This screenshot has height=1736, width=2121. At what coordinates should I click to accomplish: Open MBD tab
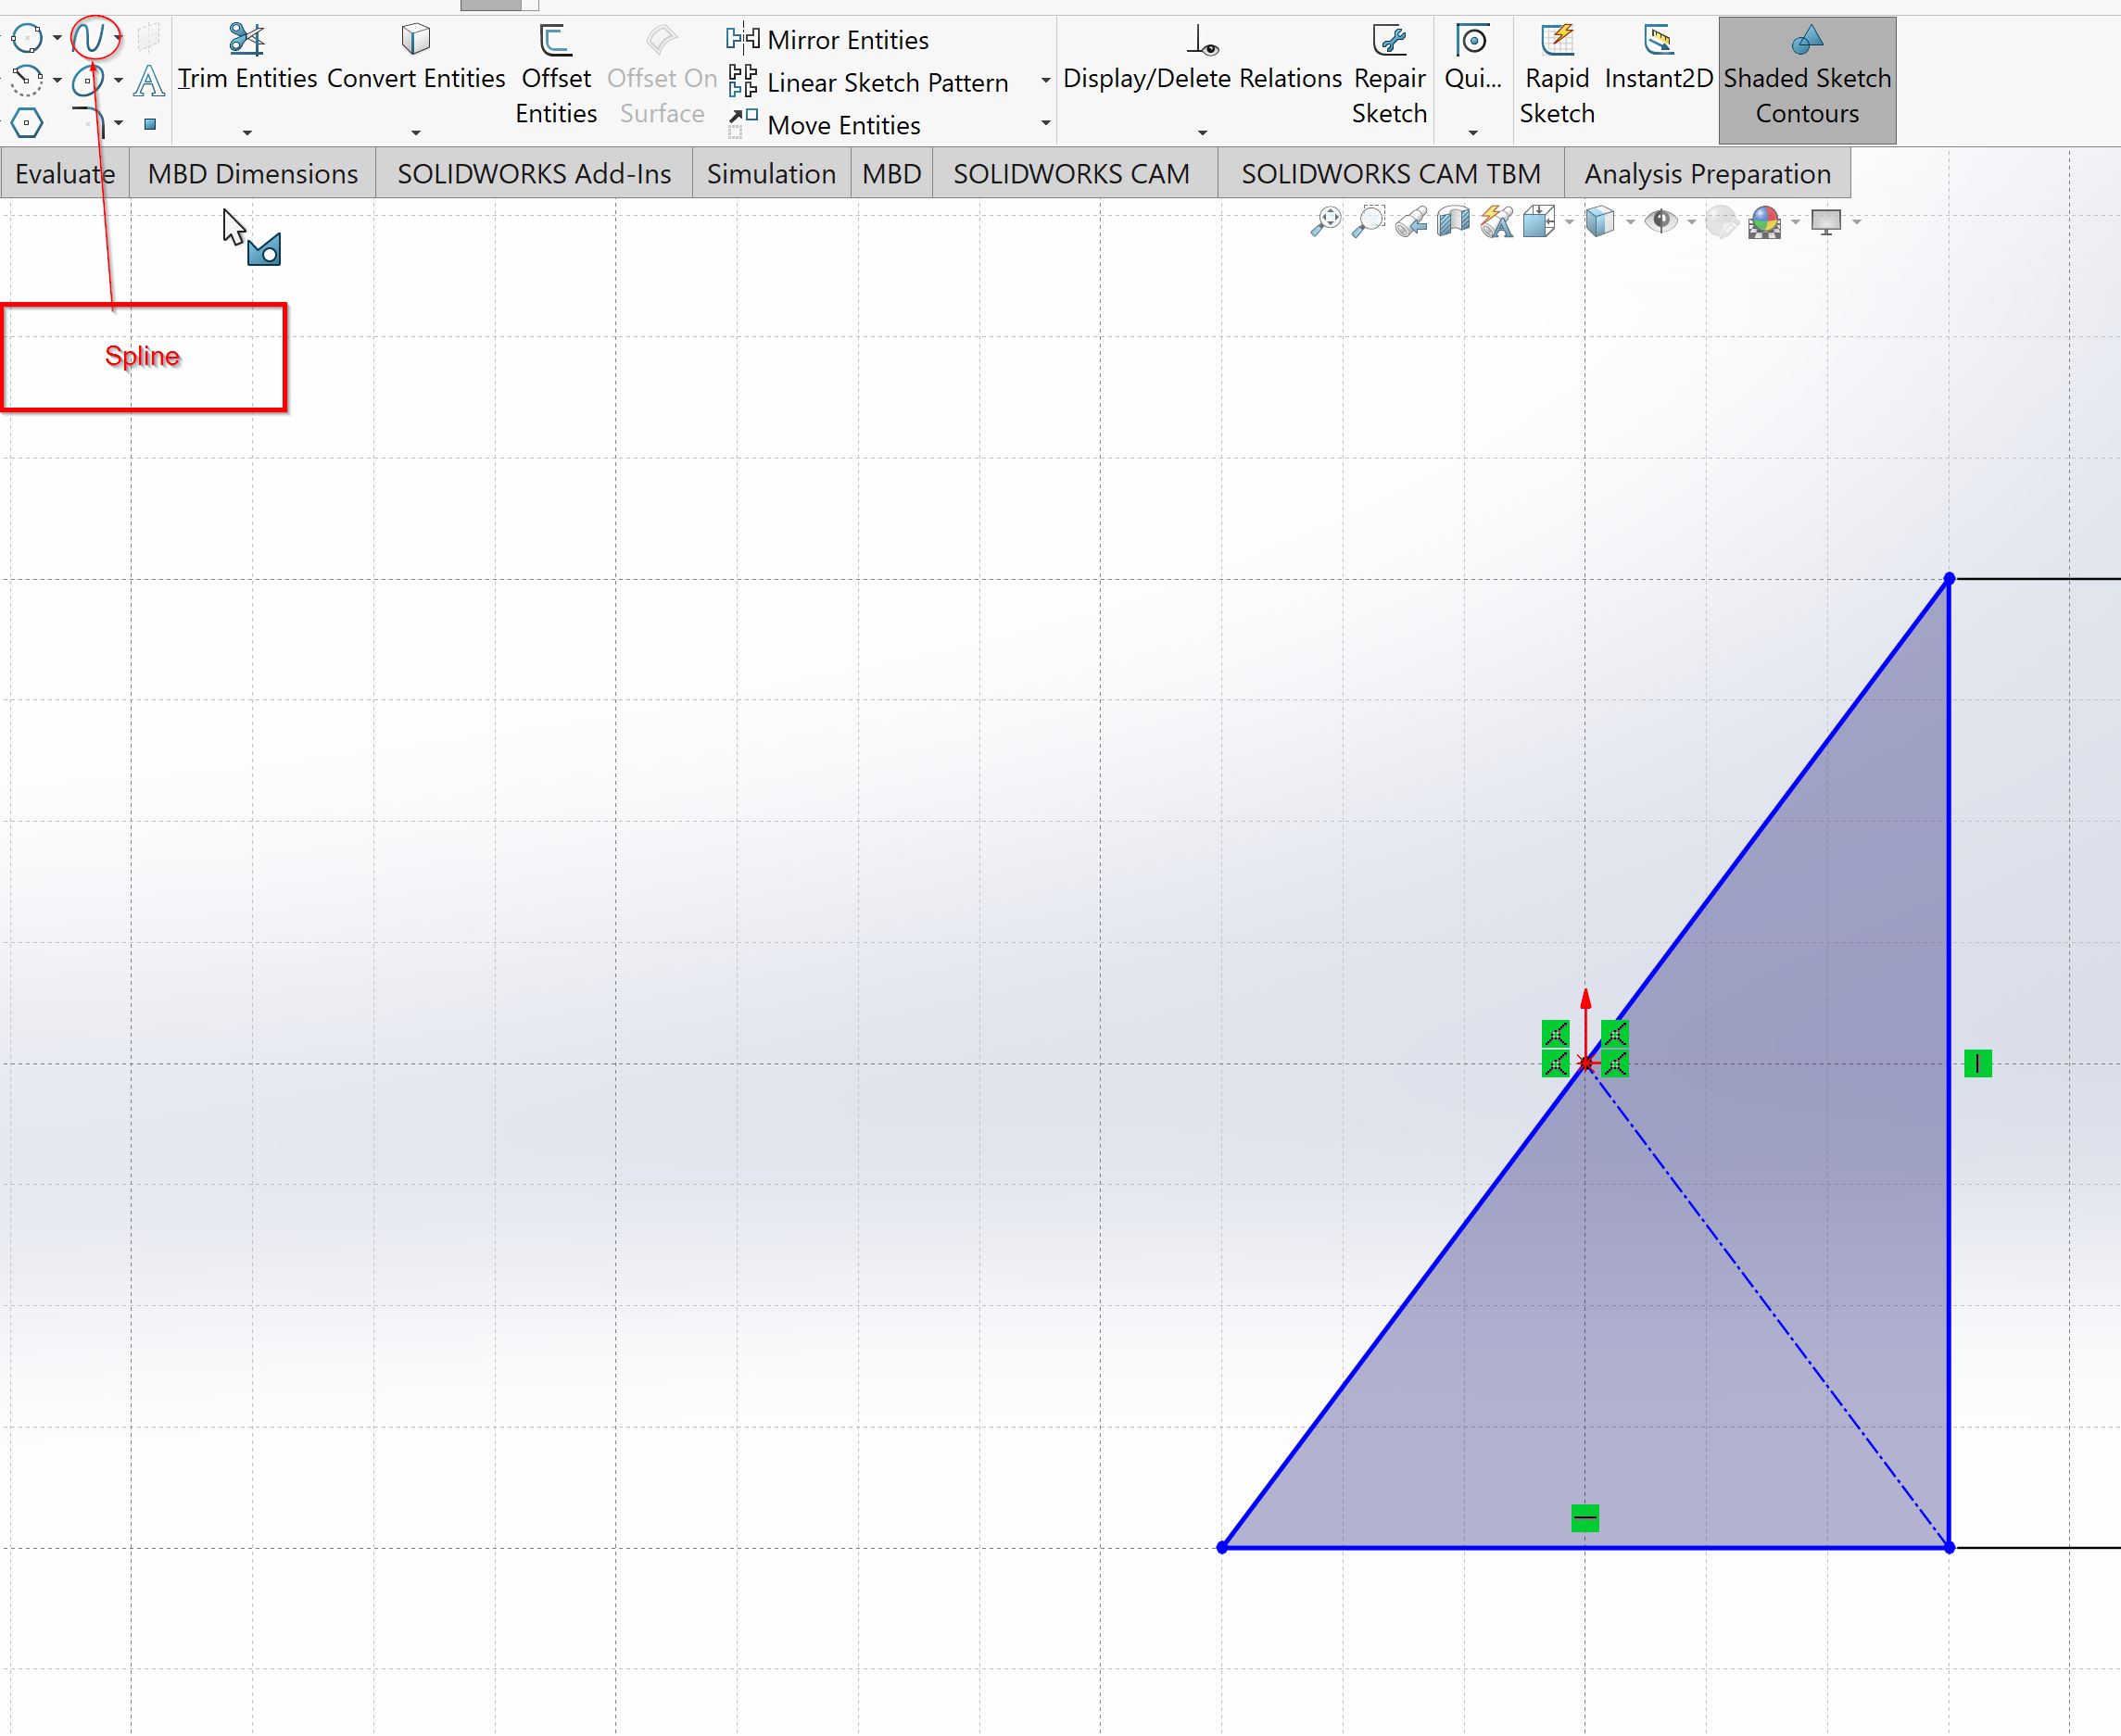891,174
